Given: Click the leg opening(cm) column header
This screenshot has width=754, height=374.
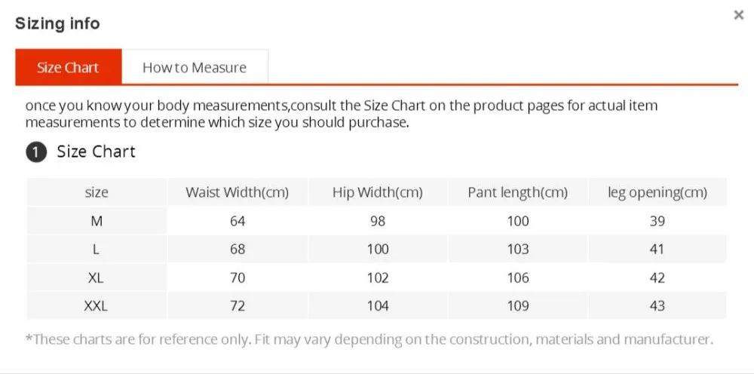Looking at the screenshot, I should pyautogui.click(x=657, y=192).
